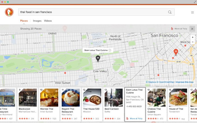Open the House of Thai photo

[x=178, y=98]
